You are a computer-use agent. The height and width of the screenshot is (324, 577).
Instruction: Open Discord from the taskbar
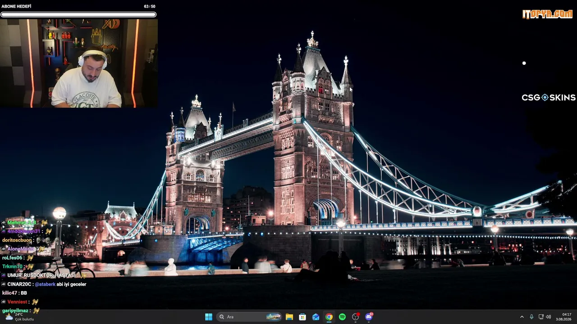click(369, 317)
